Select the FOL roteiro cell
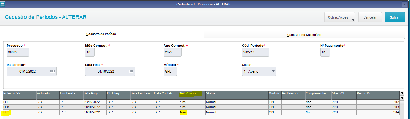This screenshot has width=410, height=119. click(19, 102)
